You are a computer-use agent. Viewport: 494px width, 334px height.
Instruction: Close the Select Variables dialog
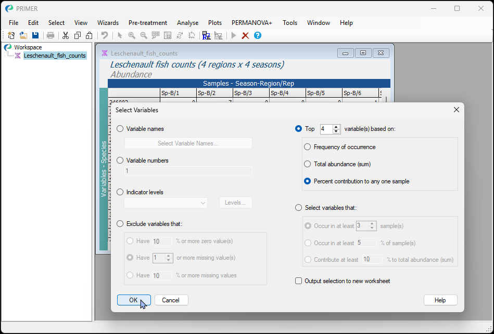[x=456, y=110]
